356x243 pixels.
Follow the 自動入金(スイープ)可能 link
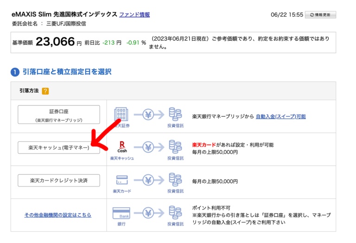(x=280, y=116)
